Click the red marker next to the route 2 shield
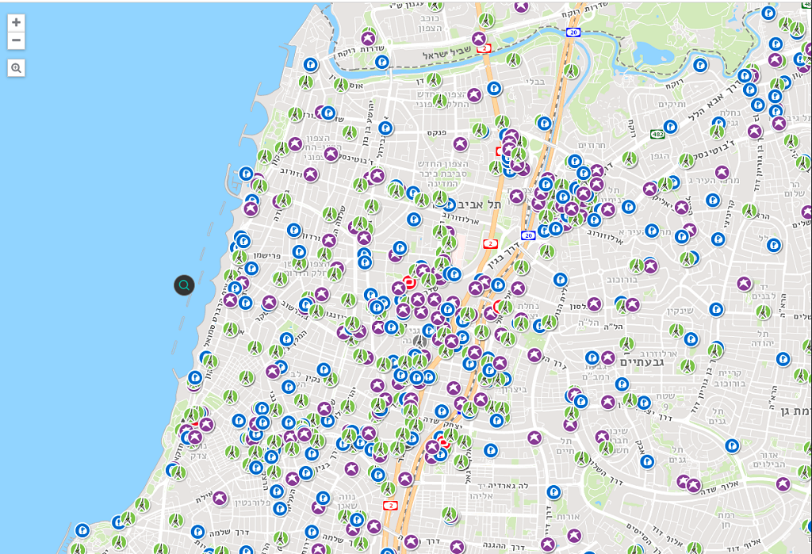This screenshot has height=554, width=812. point(409,283)
